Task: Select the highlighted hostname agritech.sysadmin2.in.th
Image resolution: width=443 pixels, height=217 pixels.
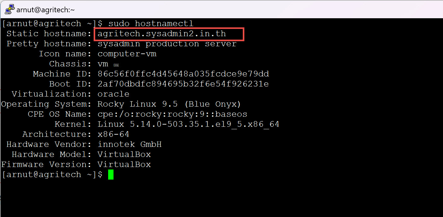Action: pyautogui.click(x=162, y=34)
